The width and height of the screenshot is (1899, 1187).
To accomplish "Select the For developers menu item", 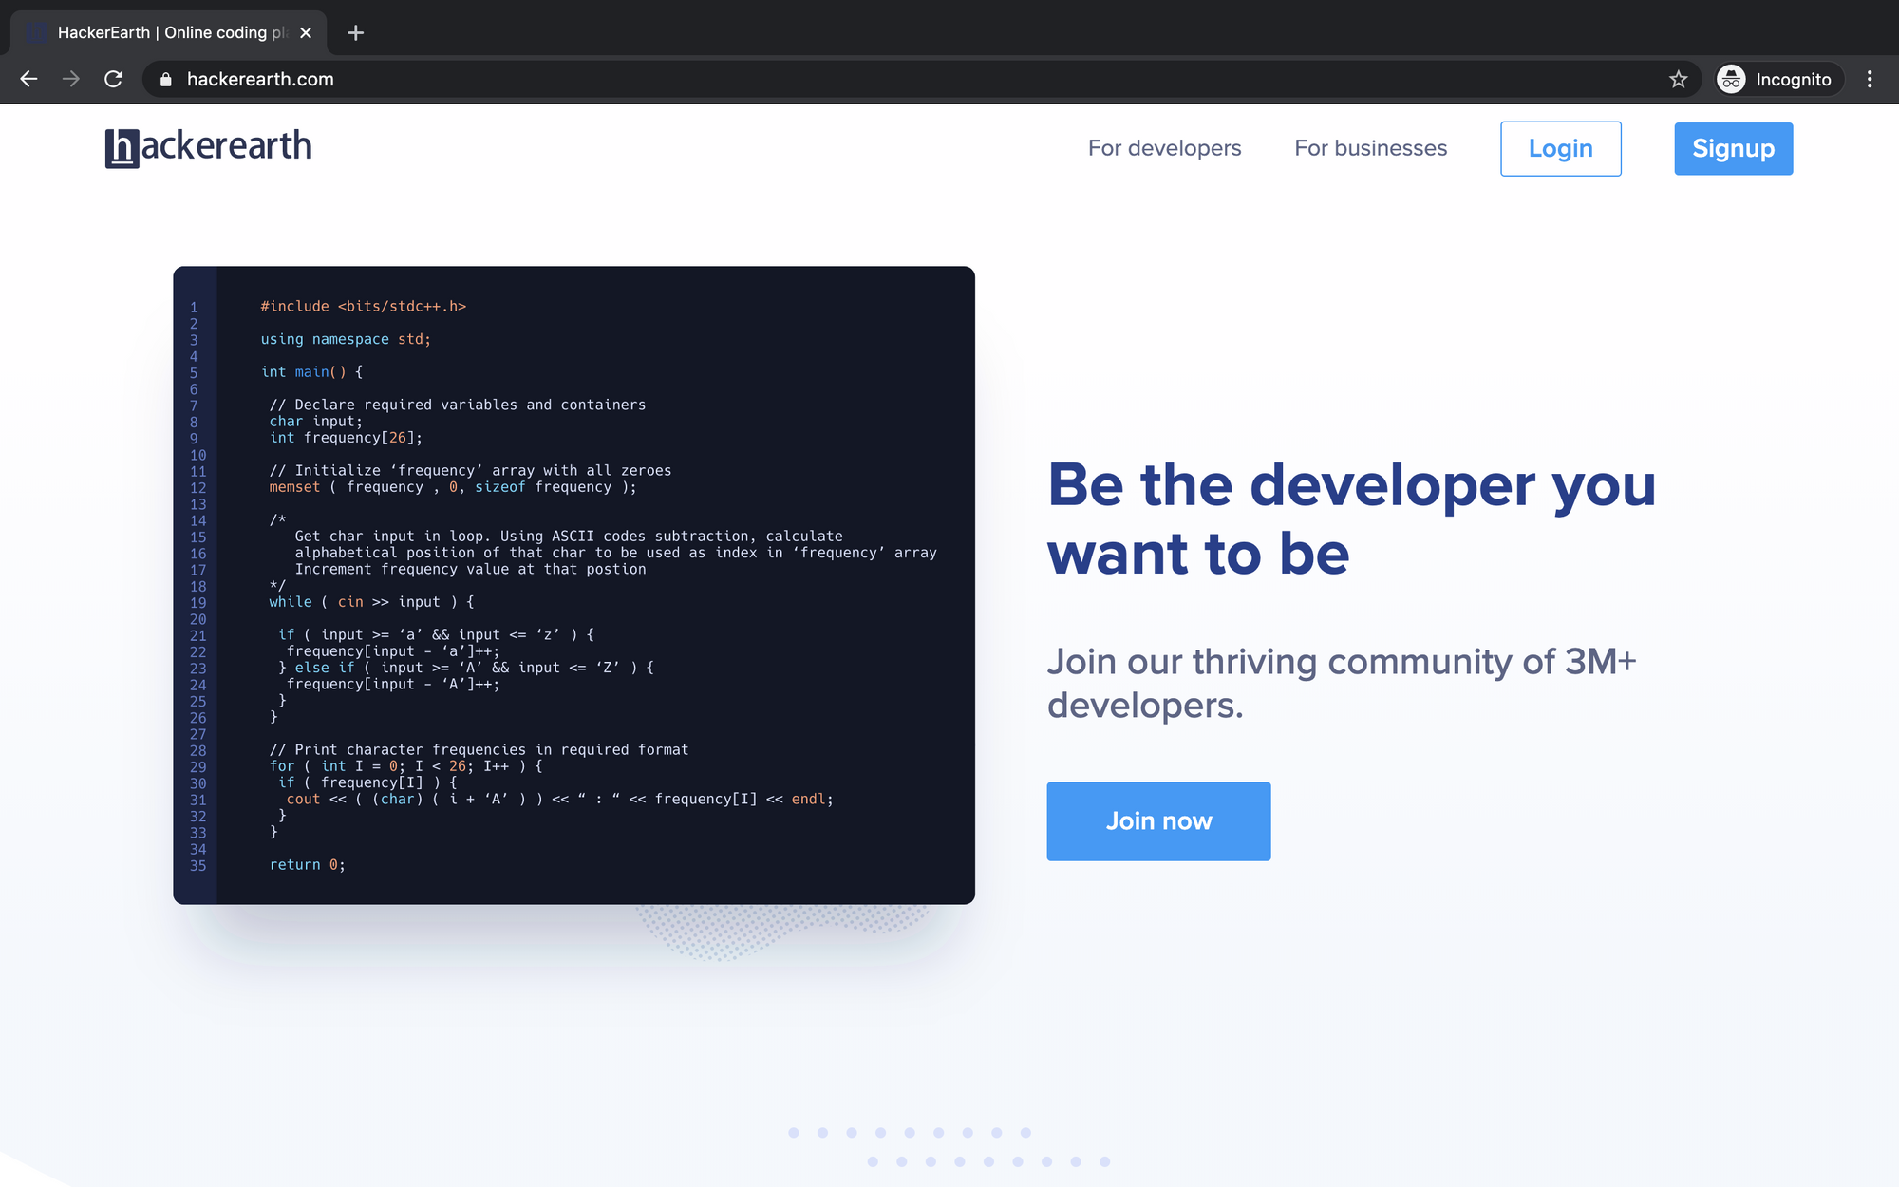I will [1163, 148].
